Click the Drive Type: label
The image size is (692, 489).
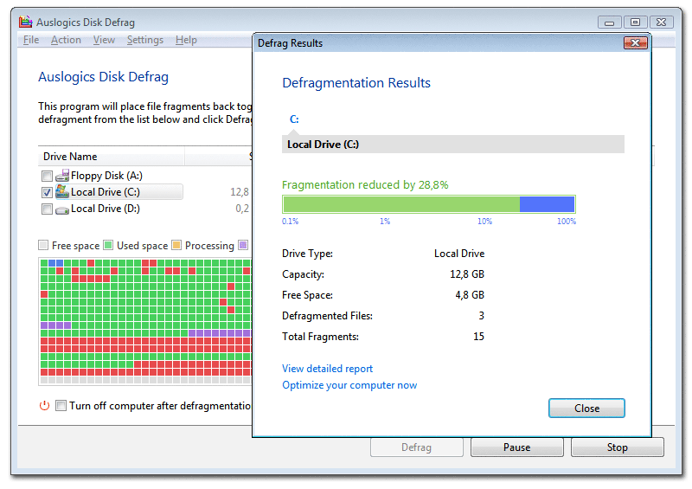308,254
